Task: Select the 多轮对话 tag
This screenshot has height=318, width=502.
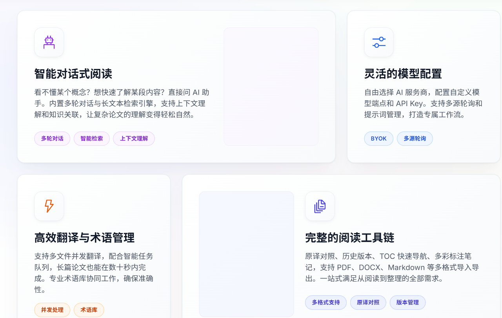Action: pyautogui.click(x=52, y=139)
